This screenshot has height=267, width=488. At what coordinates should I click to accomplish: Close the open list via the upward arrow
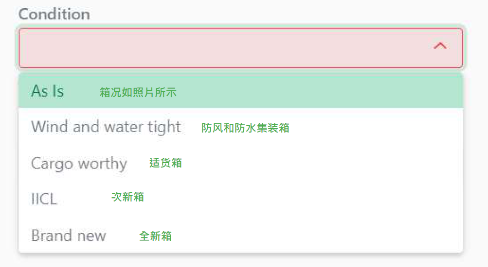440,46
